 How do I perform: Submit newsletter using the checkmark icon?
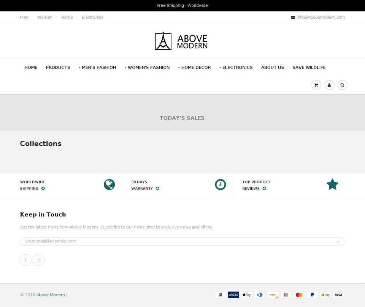click(x=338, y=242)
